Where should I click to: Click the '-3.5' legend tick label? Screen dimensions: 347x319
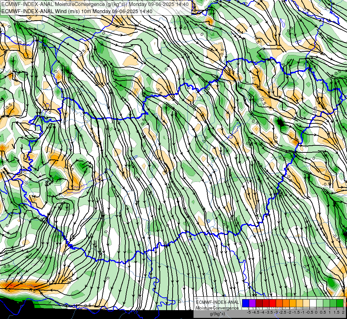point(269,312)
